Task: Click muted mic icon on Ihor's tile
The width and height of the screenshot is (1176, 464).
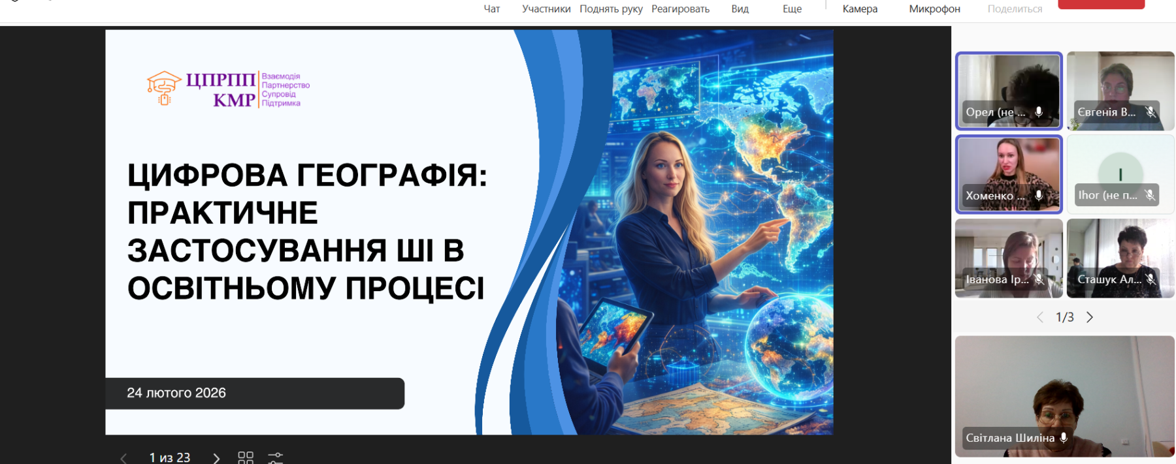Action: click(x=1150, y=195)
